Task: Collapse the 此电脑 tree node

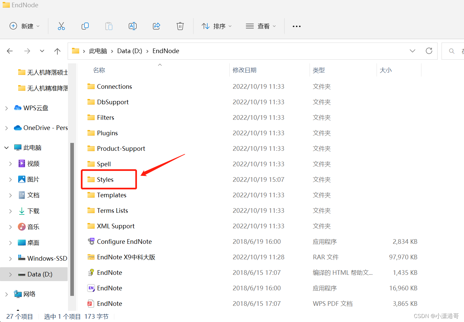Action: point(6,148)
